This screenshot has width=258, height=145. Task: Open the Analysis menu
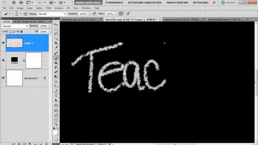[59, 8]
